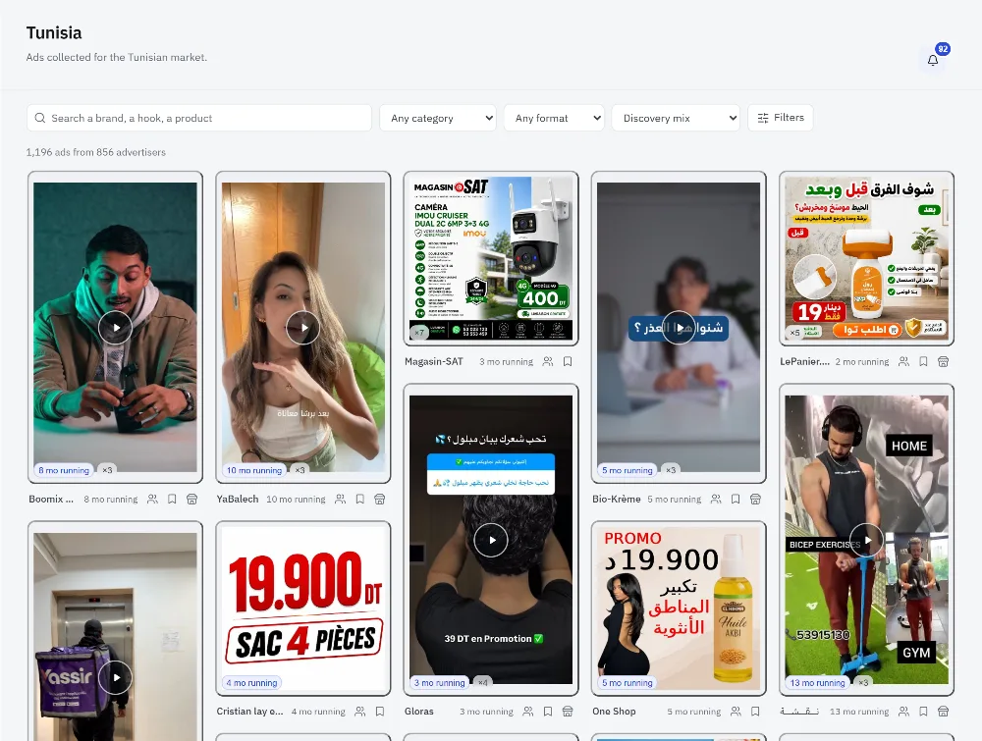
Task: Click the audience icon on One Shop row
Action: [x=736, y=711]
